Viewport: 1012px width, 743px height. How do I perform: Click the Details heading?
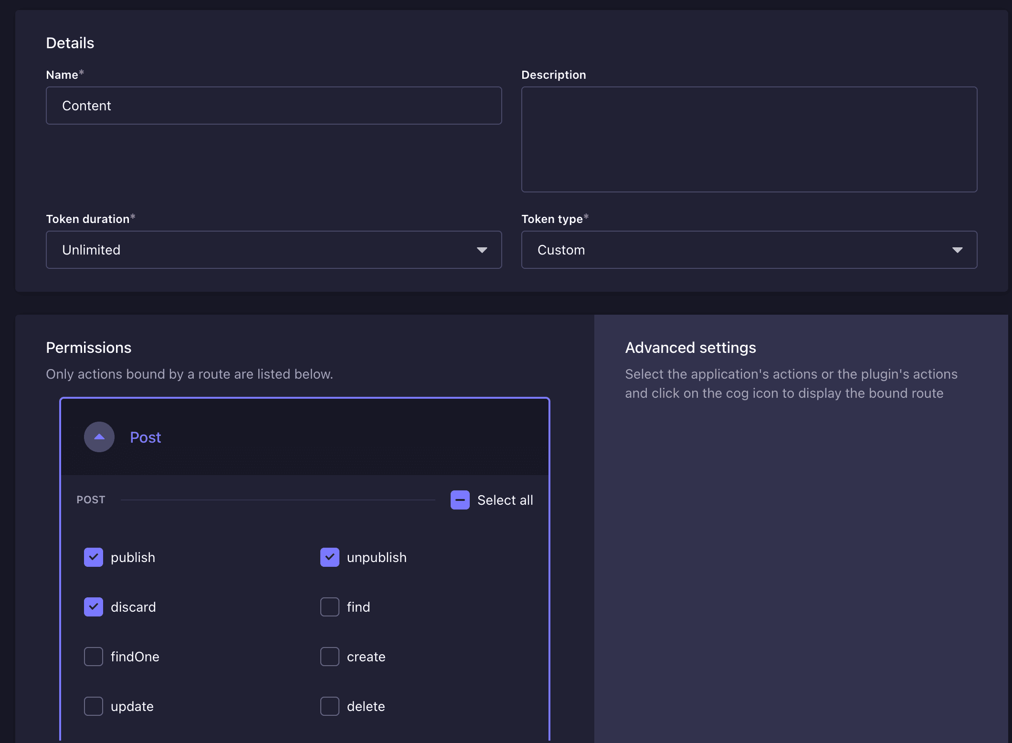click(x=70, y=43)
